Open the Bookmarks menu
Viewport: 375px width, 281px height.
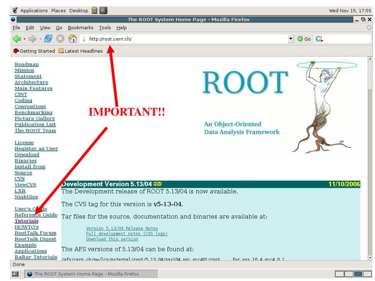[81, 28]
